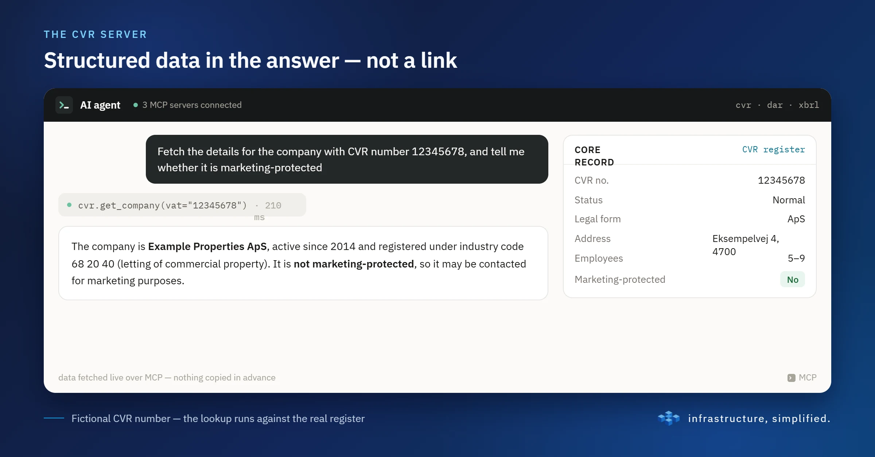Click the blue cubes logo
The width and height of the screenshot is (875, 457).
coord(669,418)
